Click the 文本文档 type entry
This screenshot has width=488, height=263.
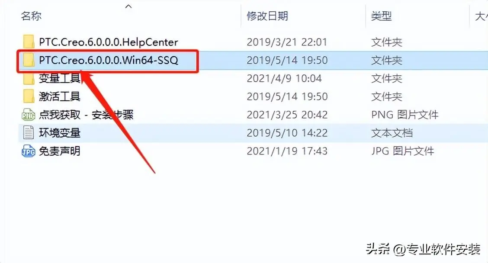point(392,133)
